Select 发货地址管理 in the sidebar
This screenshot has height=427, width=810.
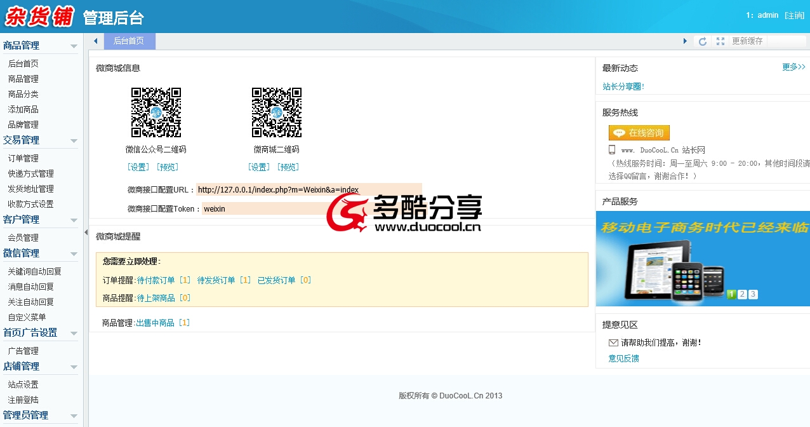tap(30, 189)
